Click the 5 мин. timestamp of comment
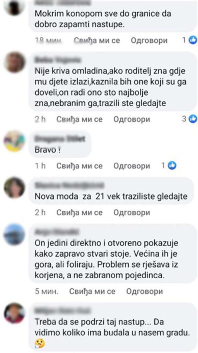 (46, 291)
